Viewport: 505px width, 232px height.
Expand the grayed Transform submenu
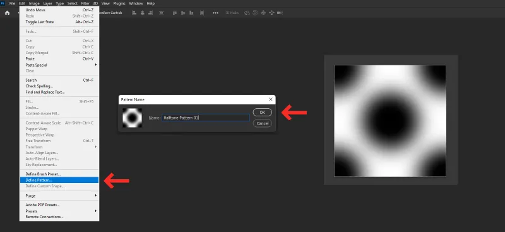pos(59,147)
